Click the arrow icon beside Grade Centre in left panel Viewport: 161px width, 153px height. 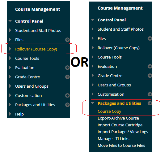pos(67,77)
